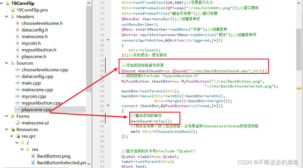Select BackButton.png resource
The height and width of the screenshot is (168, 303).
[x=54, y=156]
